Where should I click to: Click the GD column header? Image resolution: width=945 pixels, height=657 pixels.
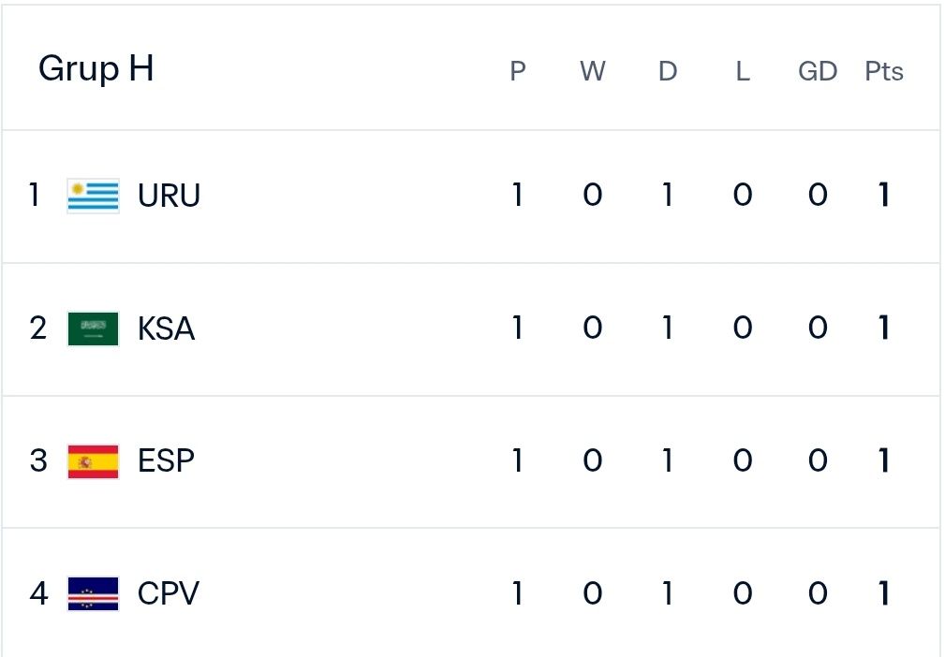coord(818,71)
